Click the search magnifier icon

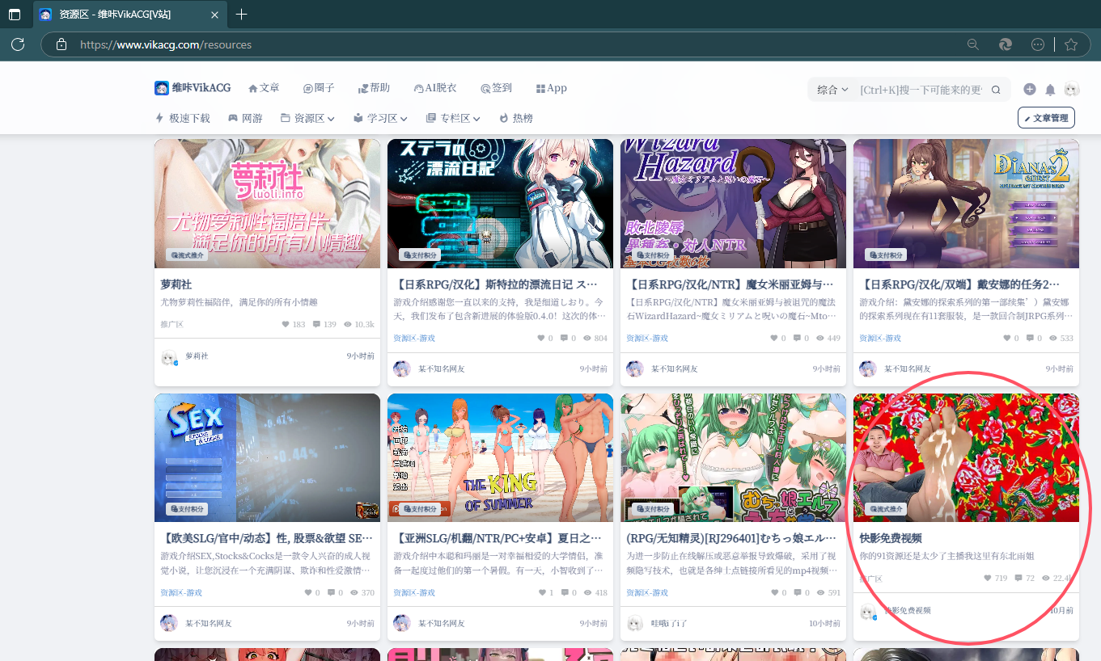[996, 90]
